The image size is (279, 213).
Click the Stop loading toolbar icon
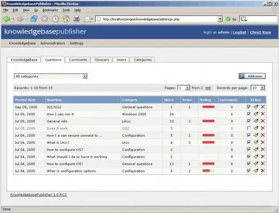coord(44,19)
